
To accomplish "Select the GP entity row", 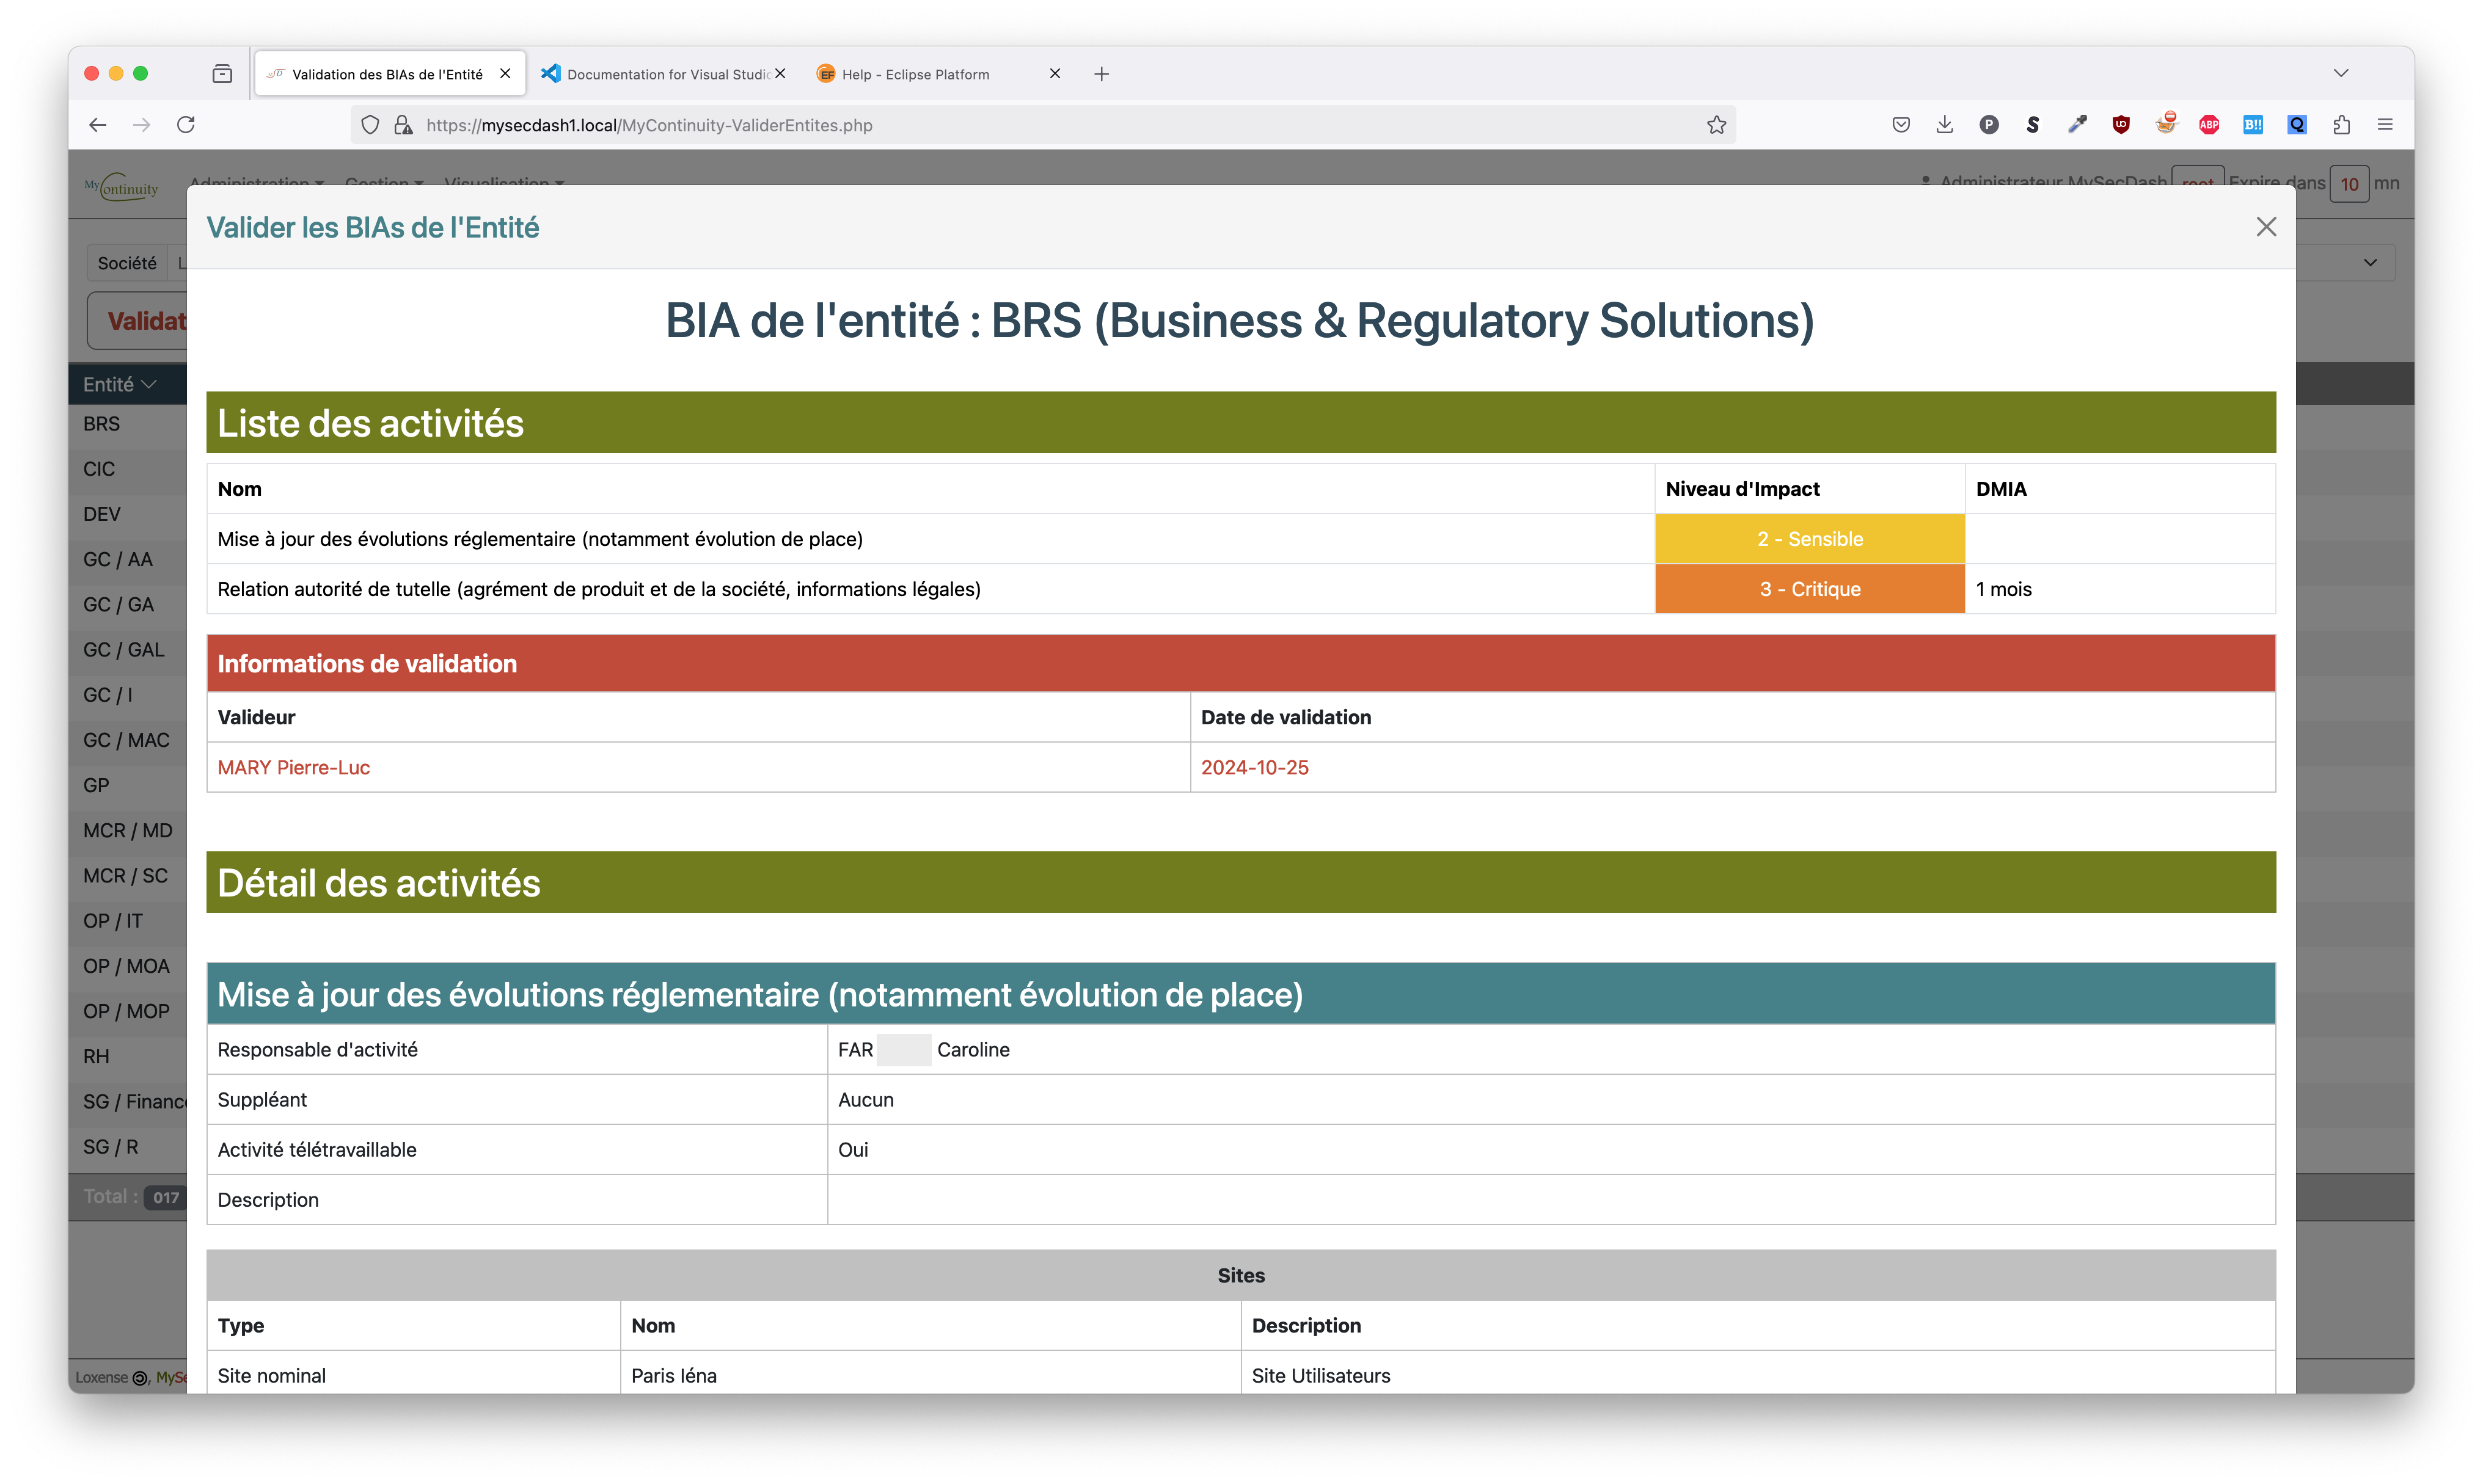I will coord(128,785).
